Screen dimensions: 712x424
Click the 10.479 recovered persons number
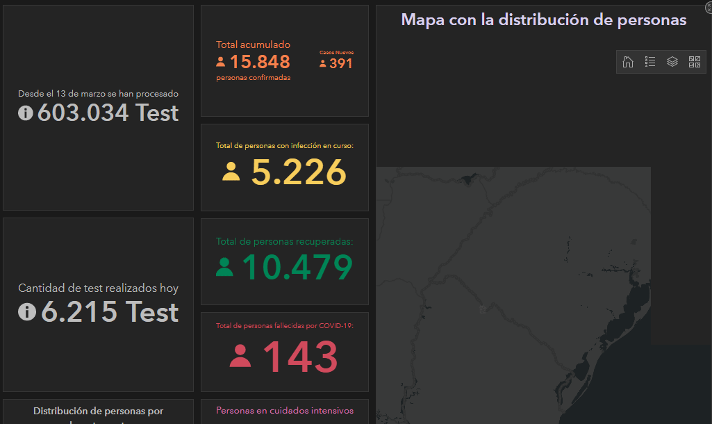coord(297,268)
